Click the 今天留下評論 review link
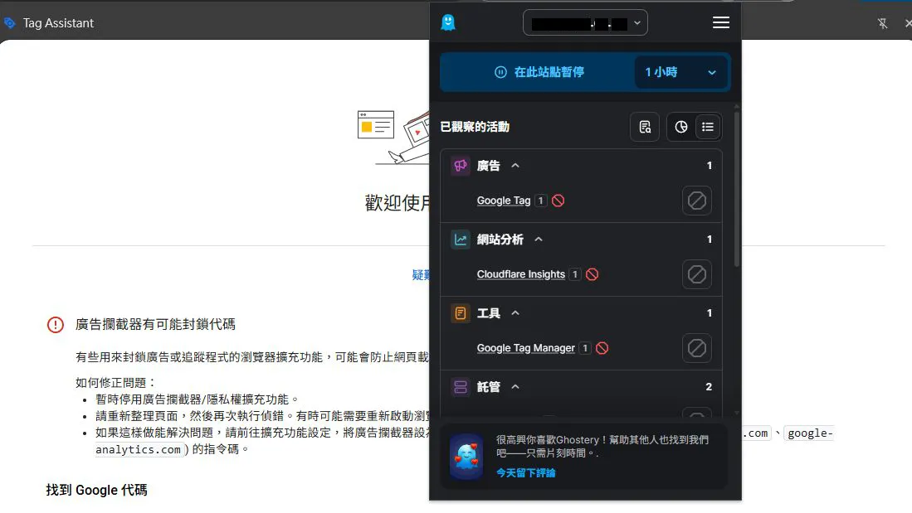 [526, 472]
